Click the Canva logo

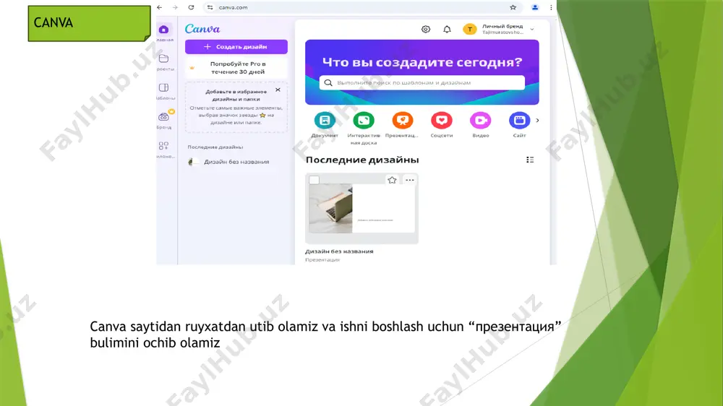(x=202, y=29)
